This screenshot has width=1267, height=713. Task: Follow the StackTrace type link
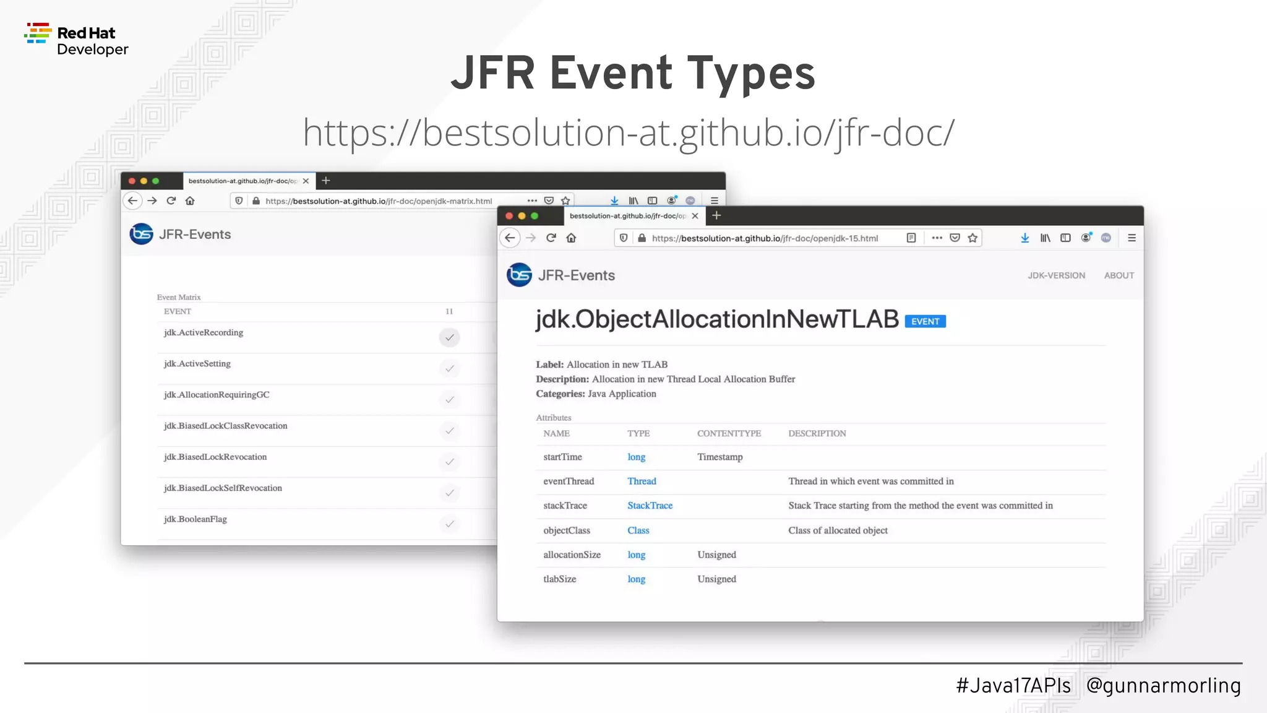click(650, 506)
